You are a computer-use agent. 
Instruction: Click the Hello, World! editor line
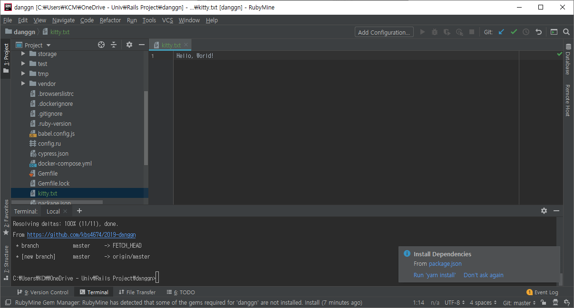coord(195,56)
